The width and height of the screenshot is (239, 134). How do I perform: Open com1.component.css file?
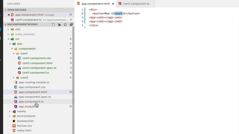[x=37, y=58]
